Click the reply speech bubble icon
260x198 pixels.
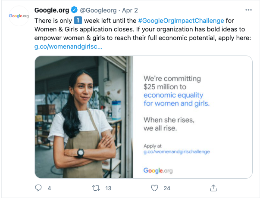38,188
